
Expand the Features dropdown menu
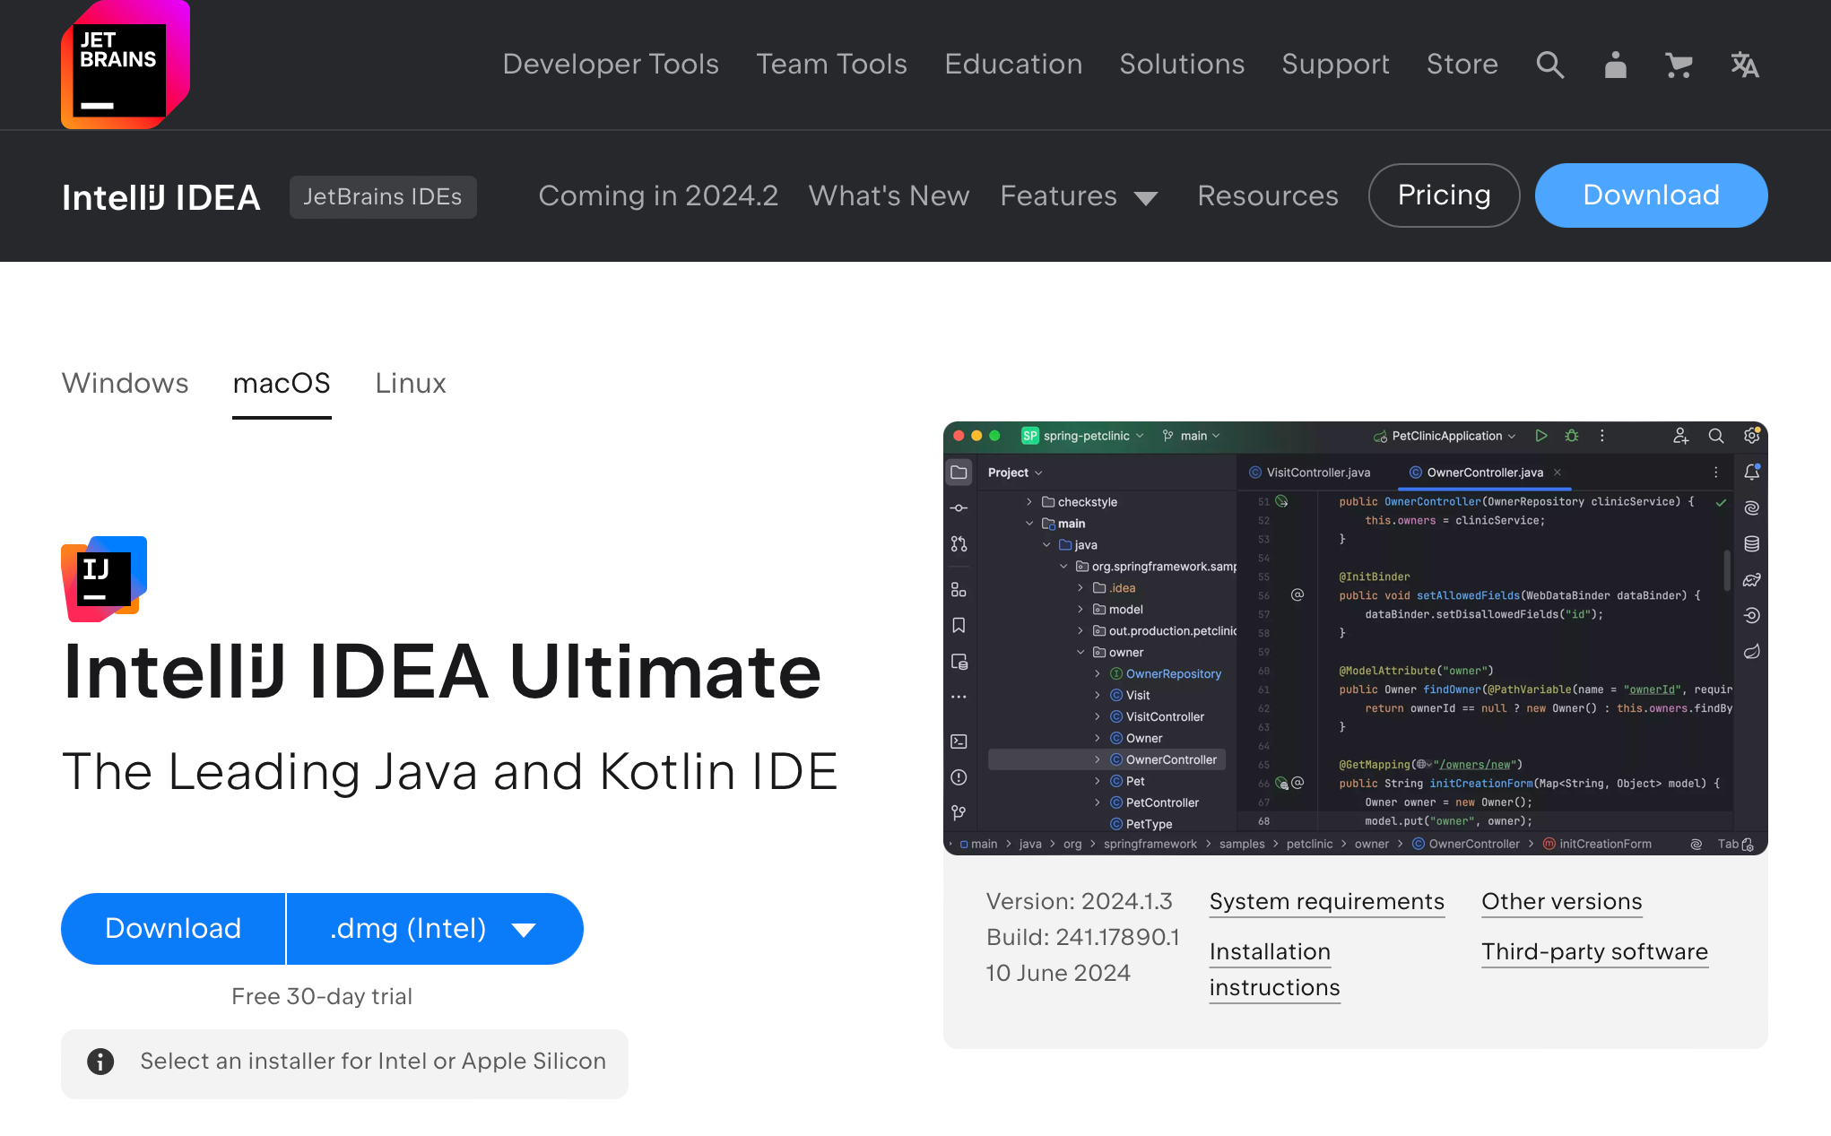coord(1079,196)
